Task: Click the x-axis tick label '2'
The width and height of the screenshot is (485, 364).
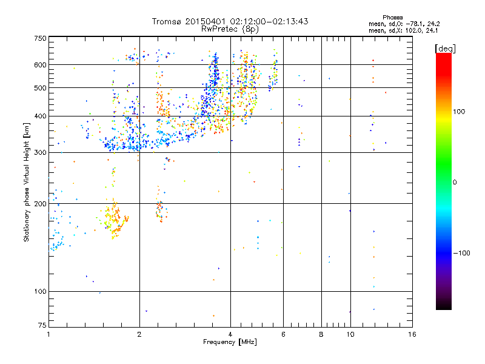Action: point(139,334)
